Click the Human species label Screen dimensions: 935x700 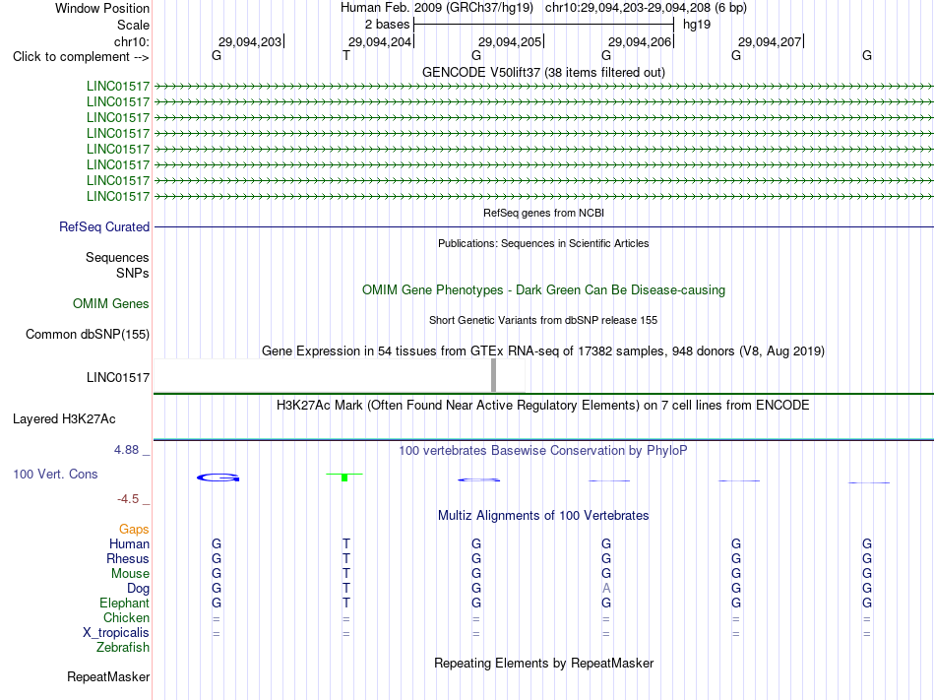pos(129,543)
